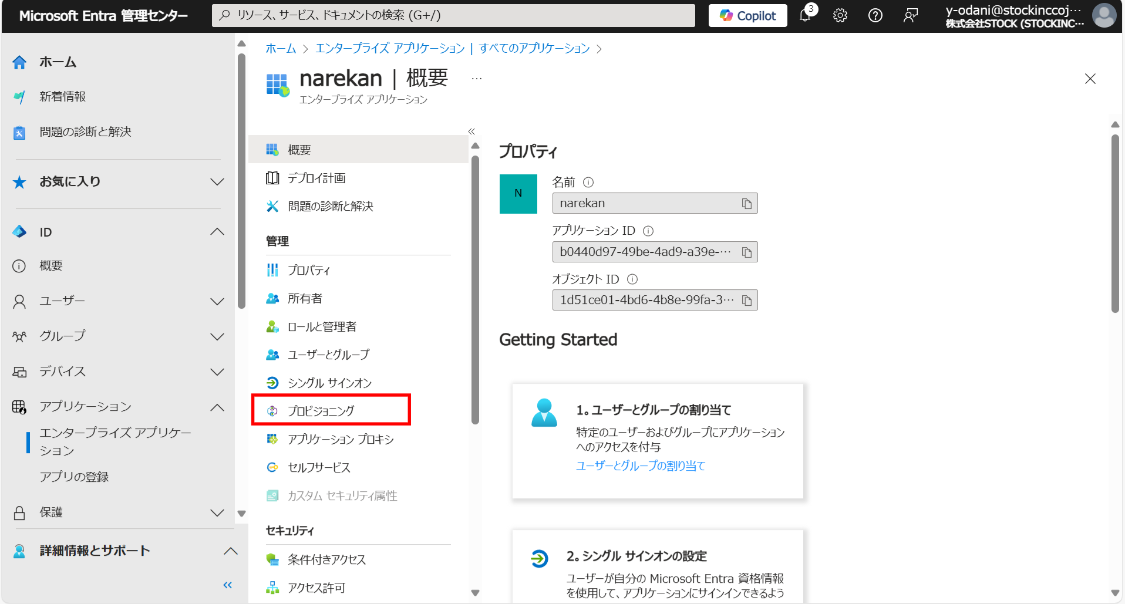
Task: Collapse the left navigation with double chevron
Action: [x=228, y=585]
